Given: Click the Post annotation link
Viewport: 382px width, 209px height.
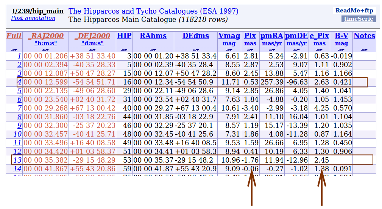Looking at the screenshot, I should [x=33, y=18].
